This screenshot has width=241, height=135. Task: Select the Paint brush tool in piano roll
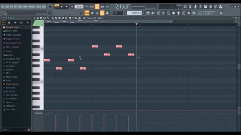coord(56,18)
